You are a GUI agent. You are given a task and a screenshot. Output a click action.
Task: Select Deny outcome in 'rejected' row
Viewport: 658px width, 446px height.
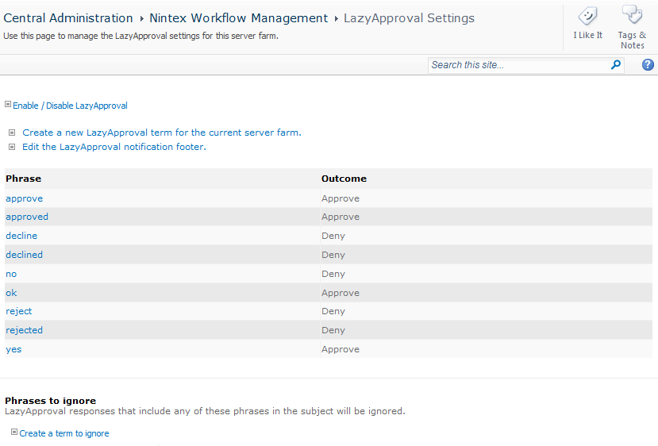(333, 330)
